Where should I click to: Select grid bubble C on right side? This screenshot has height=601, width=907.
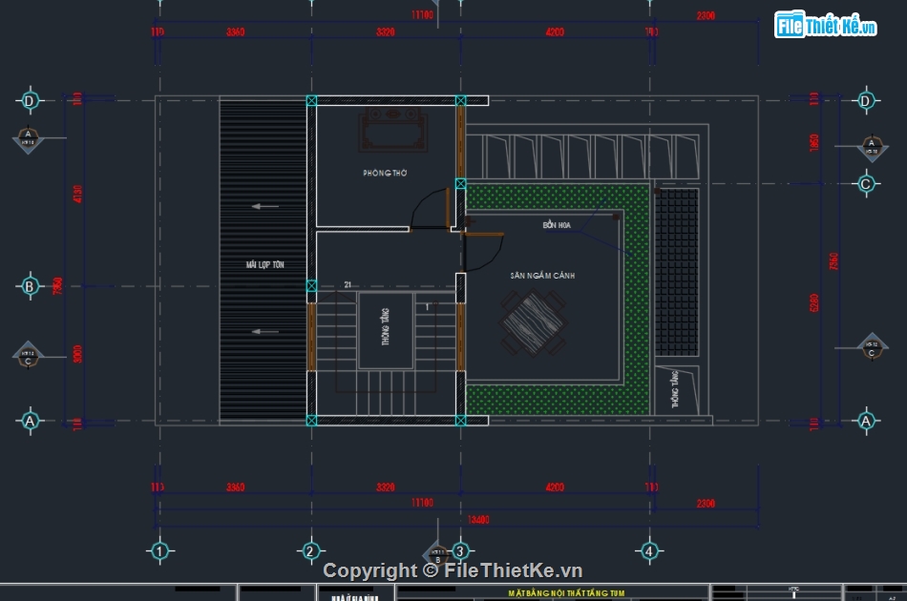click(866, 184)
